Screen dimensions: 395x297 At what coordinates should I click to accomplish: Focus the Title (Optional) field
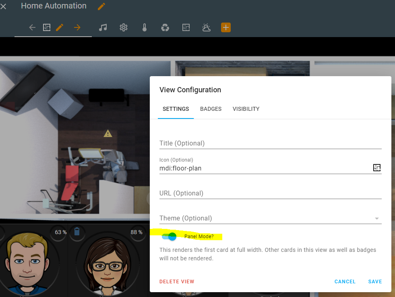point(270,143)
